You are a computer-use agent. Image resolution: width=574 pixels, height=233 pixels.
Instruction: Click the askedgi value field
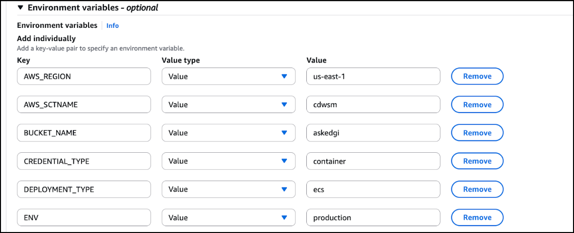(x=373, y=133)
